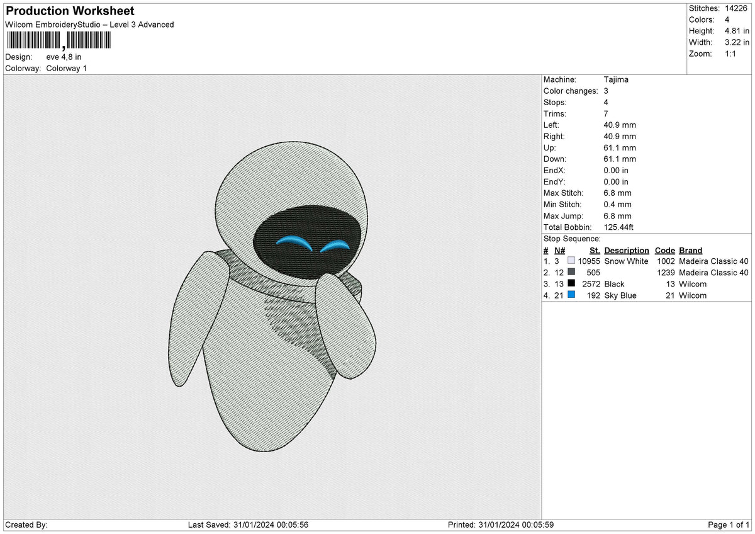Click the 'EndY:' row label
755x534 pixels.
555,181
